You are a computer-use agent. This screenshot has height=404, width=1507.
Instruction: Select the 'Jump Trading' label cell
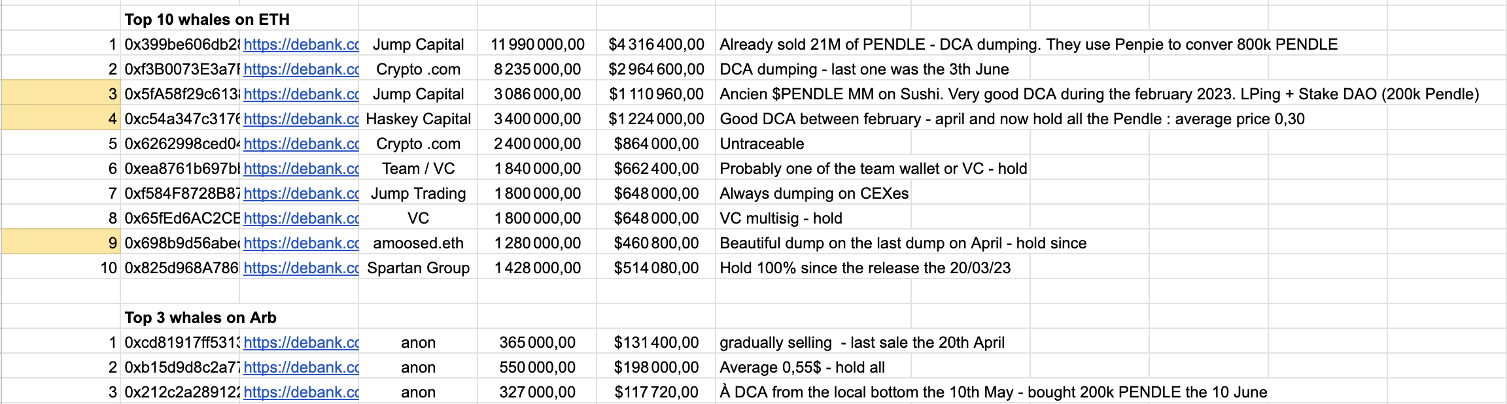click(418, 194)
